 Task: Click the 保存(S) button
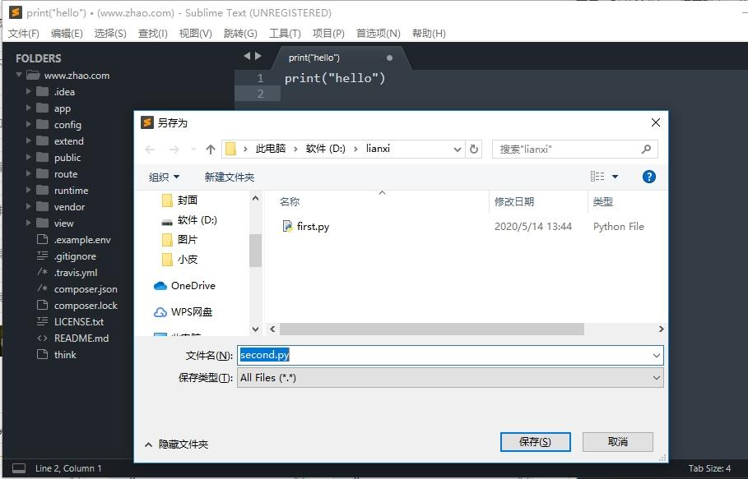click(x=535, y=442)
